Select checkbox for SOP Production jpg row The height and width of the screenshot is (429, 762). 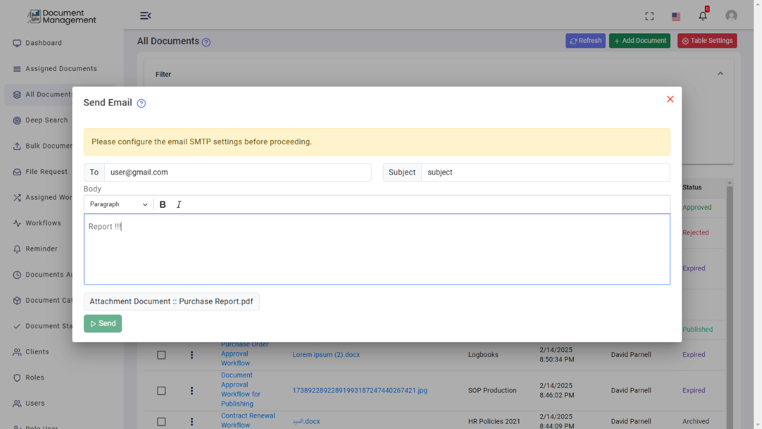161,390
